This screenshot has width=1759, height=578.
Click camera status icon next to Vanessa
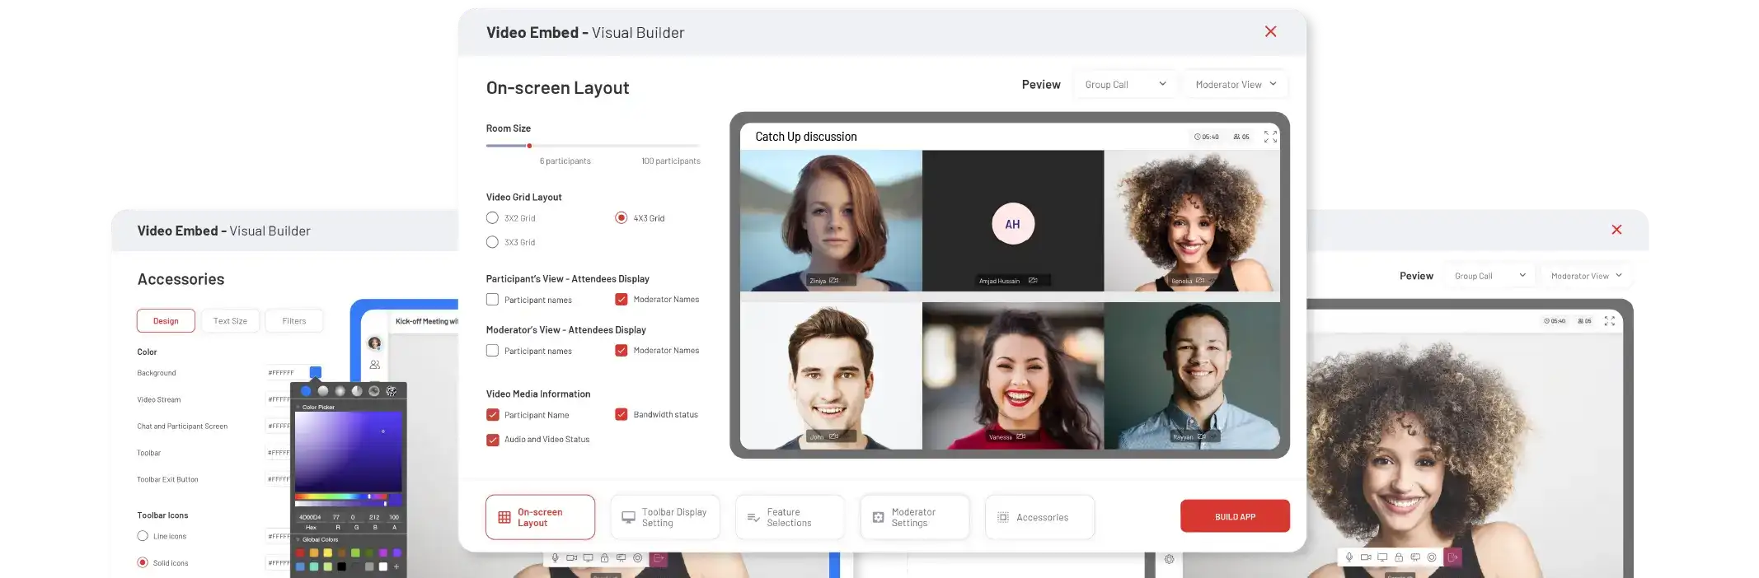[x=1020, y=436]
